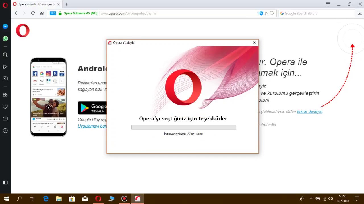This screenshot has width=364, height=204.
Task: Open History clock in the sidebar
Action: (5, 131)
